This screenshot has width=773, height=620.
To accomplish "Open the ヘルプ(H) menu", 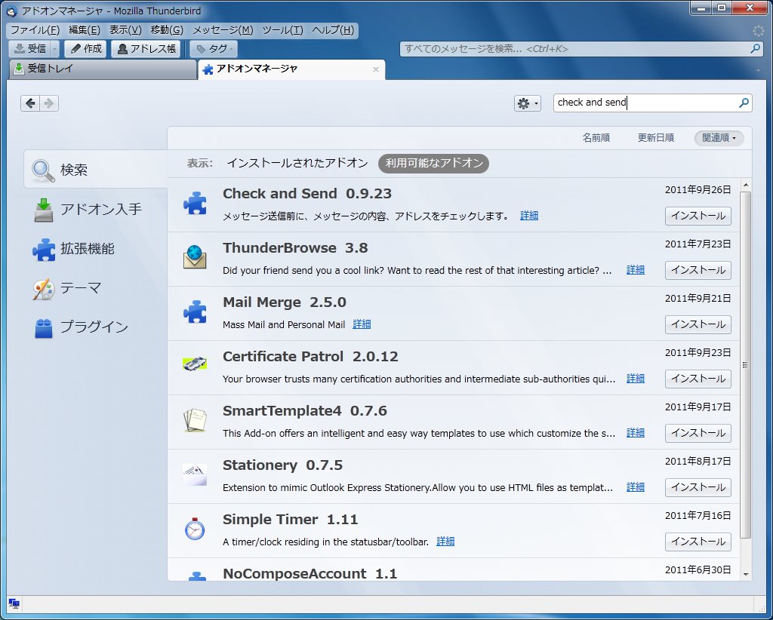I will click(333, 30).
